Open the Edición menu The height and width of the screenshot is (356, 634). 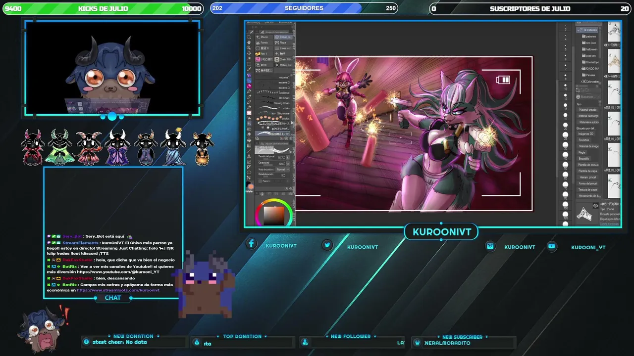coord(269,22)
